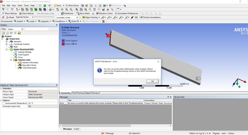Viewport: 248px width, 135px height.
Task: Click the green checkmark icon in top toolbar
Action: (x=45, y=6)
